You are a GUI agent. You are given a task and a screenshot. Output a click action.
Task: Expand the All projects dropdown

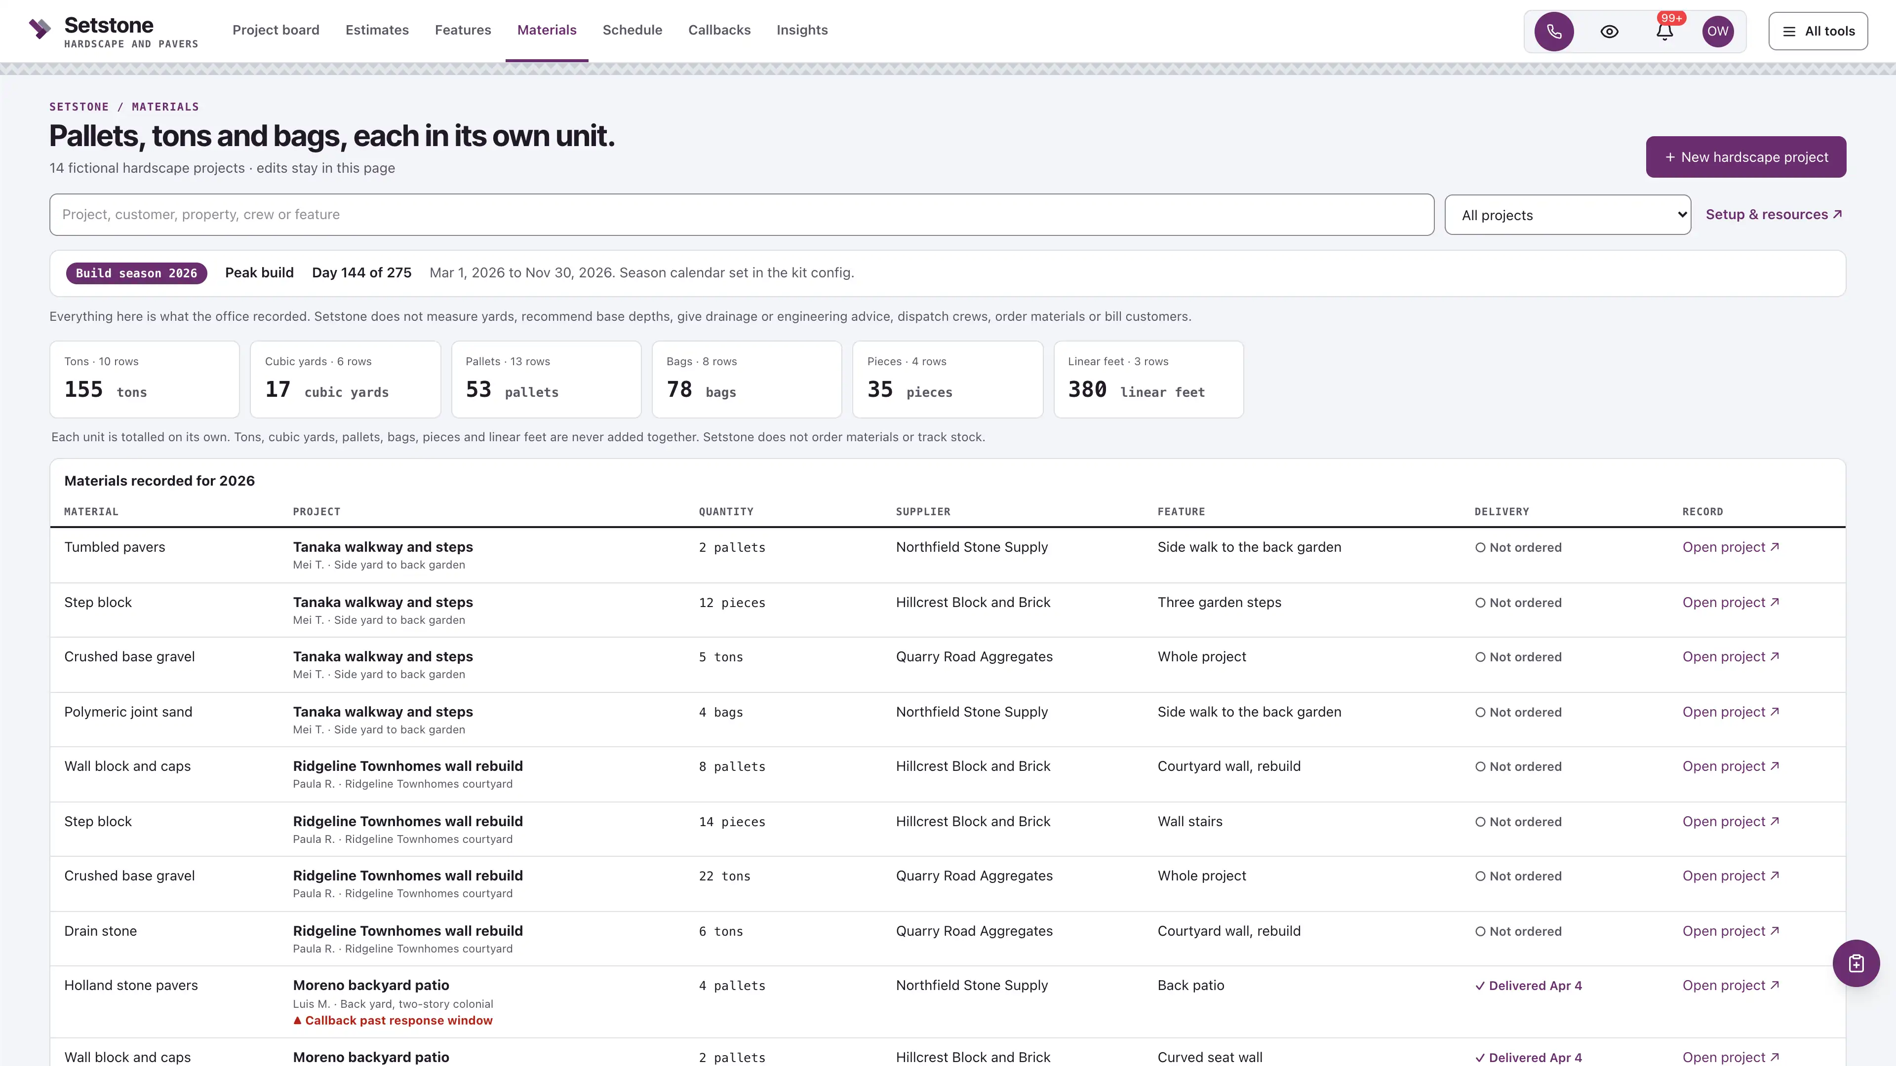point(1567,215)
